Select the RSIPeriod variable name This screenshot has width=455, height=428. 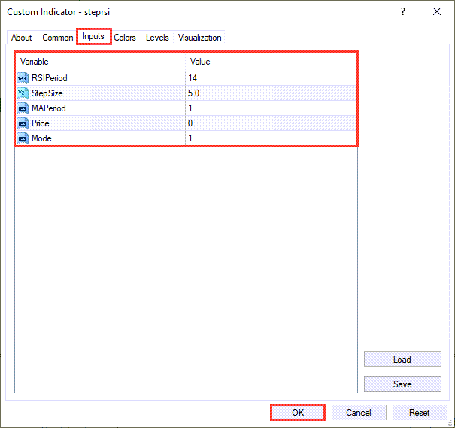50,78
